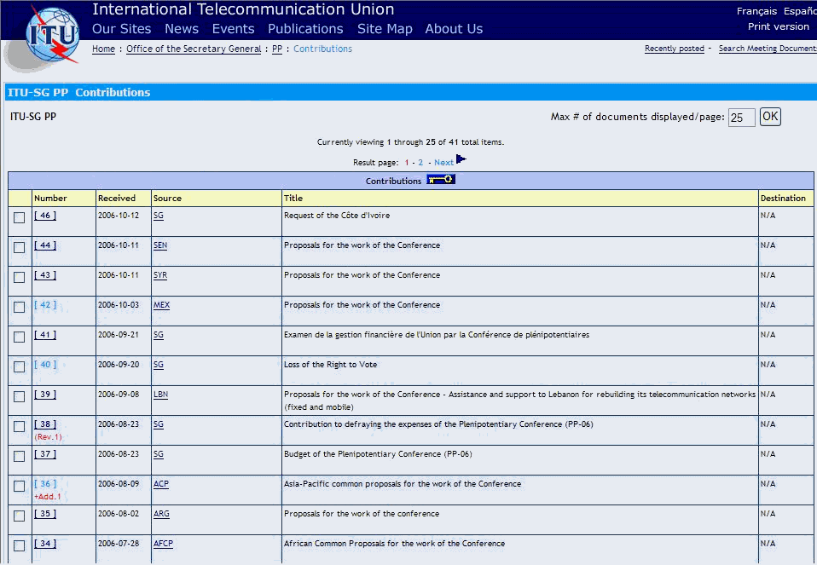Click the 'Budget of the Plenipotentiary Conference' title

point(378,454)
